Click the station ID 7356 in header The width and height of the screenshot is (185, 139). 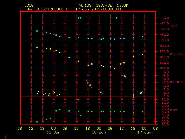tap(29, 6)
